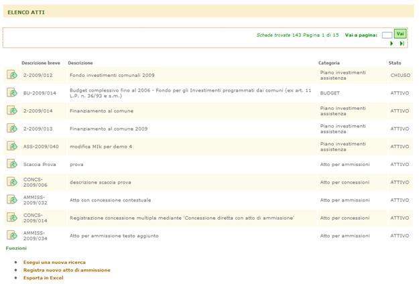Open Registra nuovo atto di ammissione link
Viewport: 419px width, 284px height.
click(67, 270)
